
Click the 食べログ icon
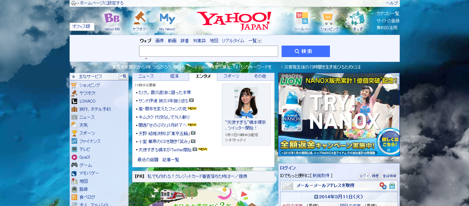[x=74, y=197]
